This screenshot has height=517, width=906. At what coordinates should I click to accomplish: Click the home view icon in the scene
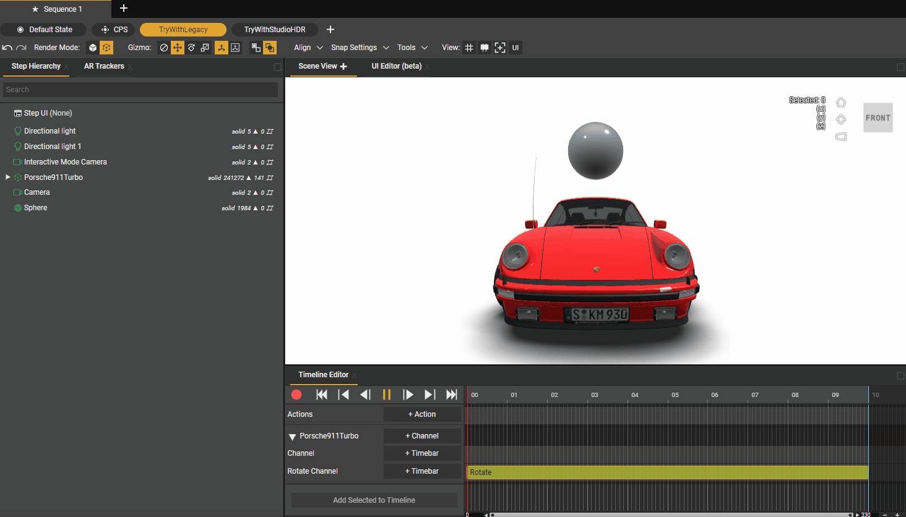pyautogui.click(x=841, y=102)
